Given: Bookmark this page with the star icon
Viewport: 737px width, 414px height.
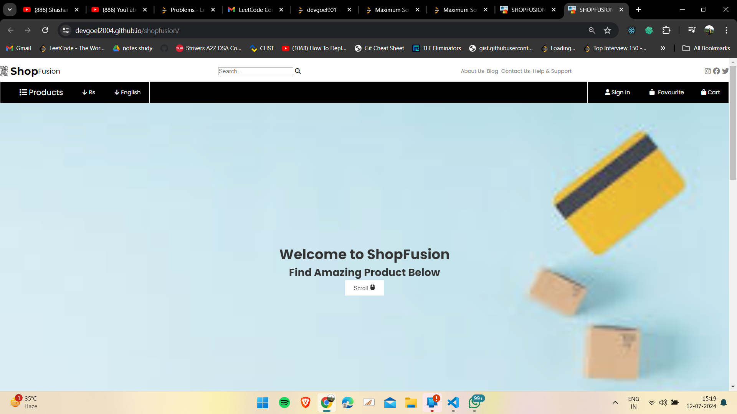Looking at the screenshot, I should (607, 30).
